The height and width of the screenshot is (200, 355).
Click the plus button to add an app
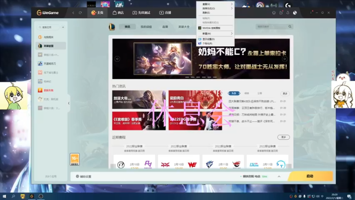63,27
